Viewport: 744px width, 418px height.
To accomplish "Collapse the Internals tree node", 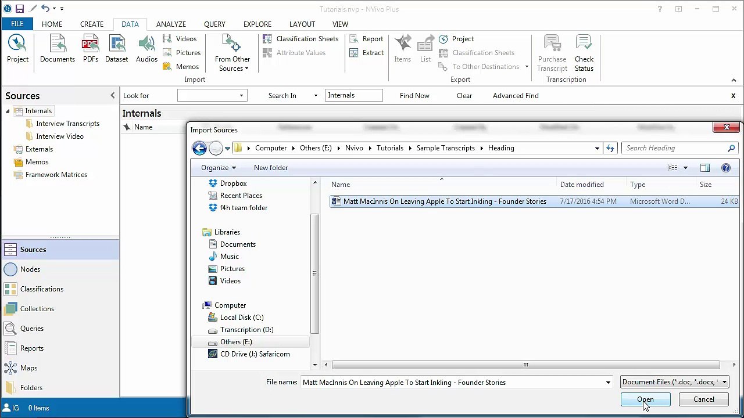I will (x=8, y=111).
